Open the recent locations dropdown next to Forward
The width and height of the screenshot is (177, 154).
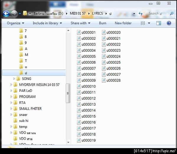(x=20, y=14)
